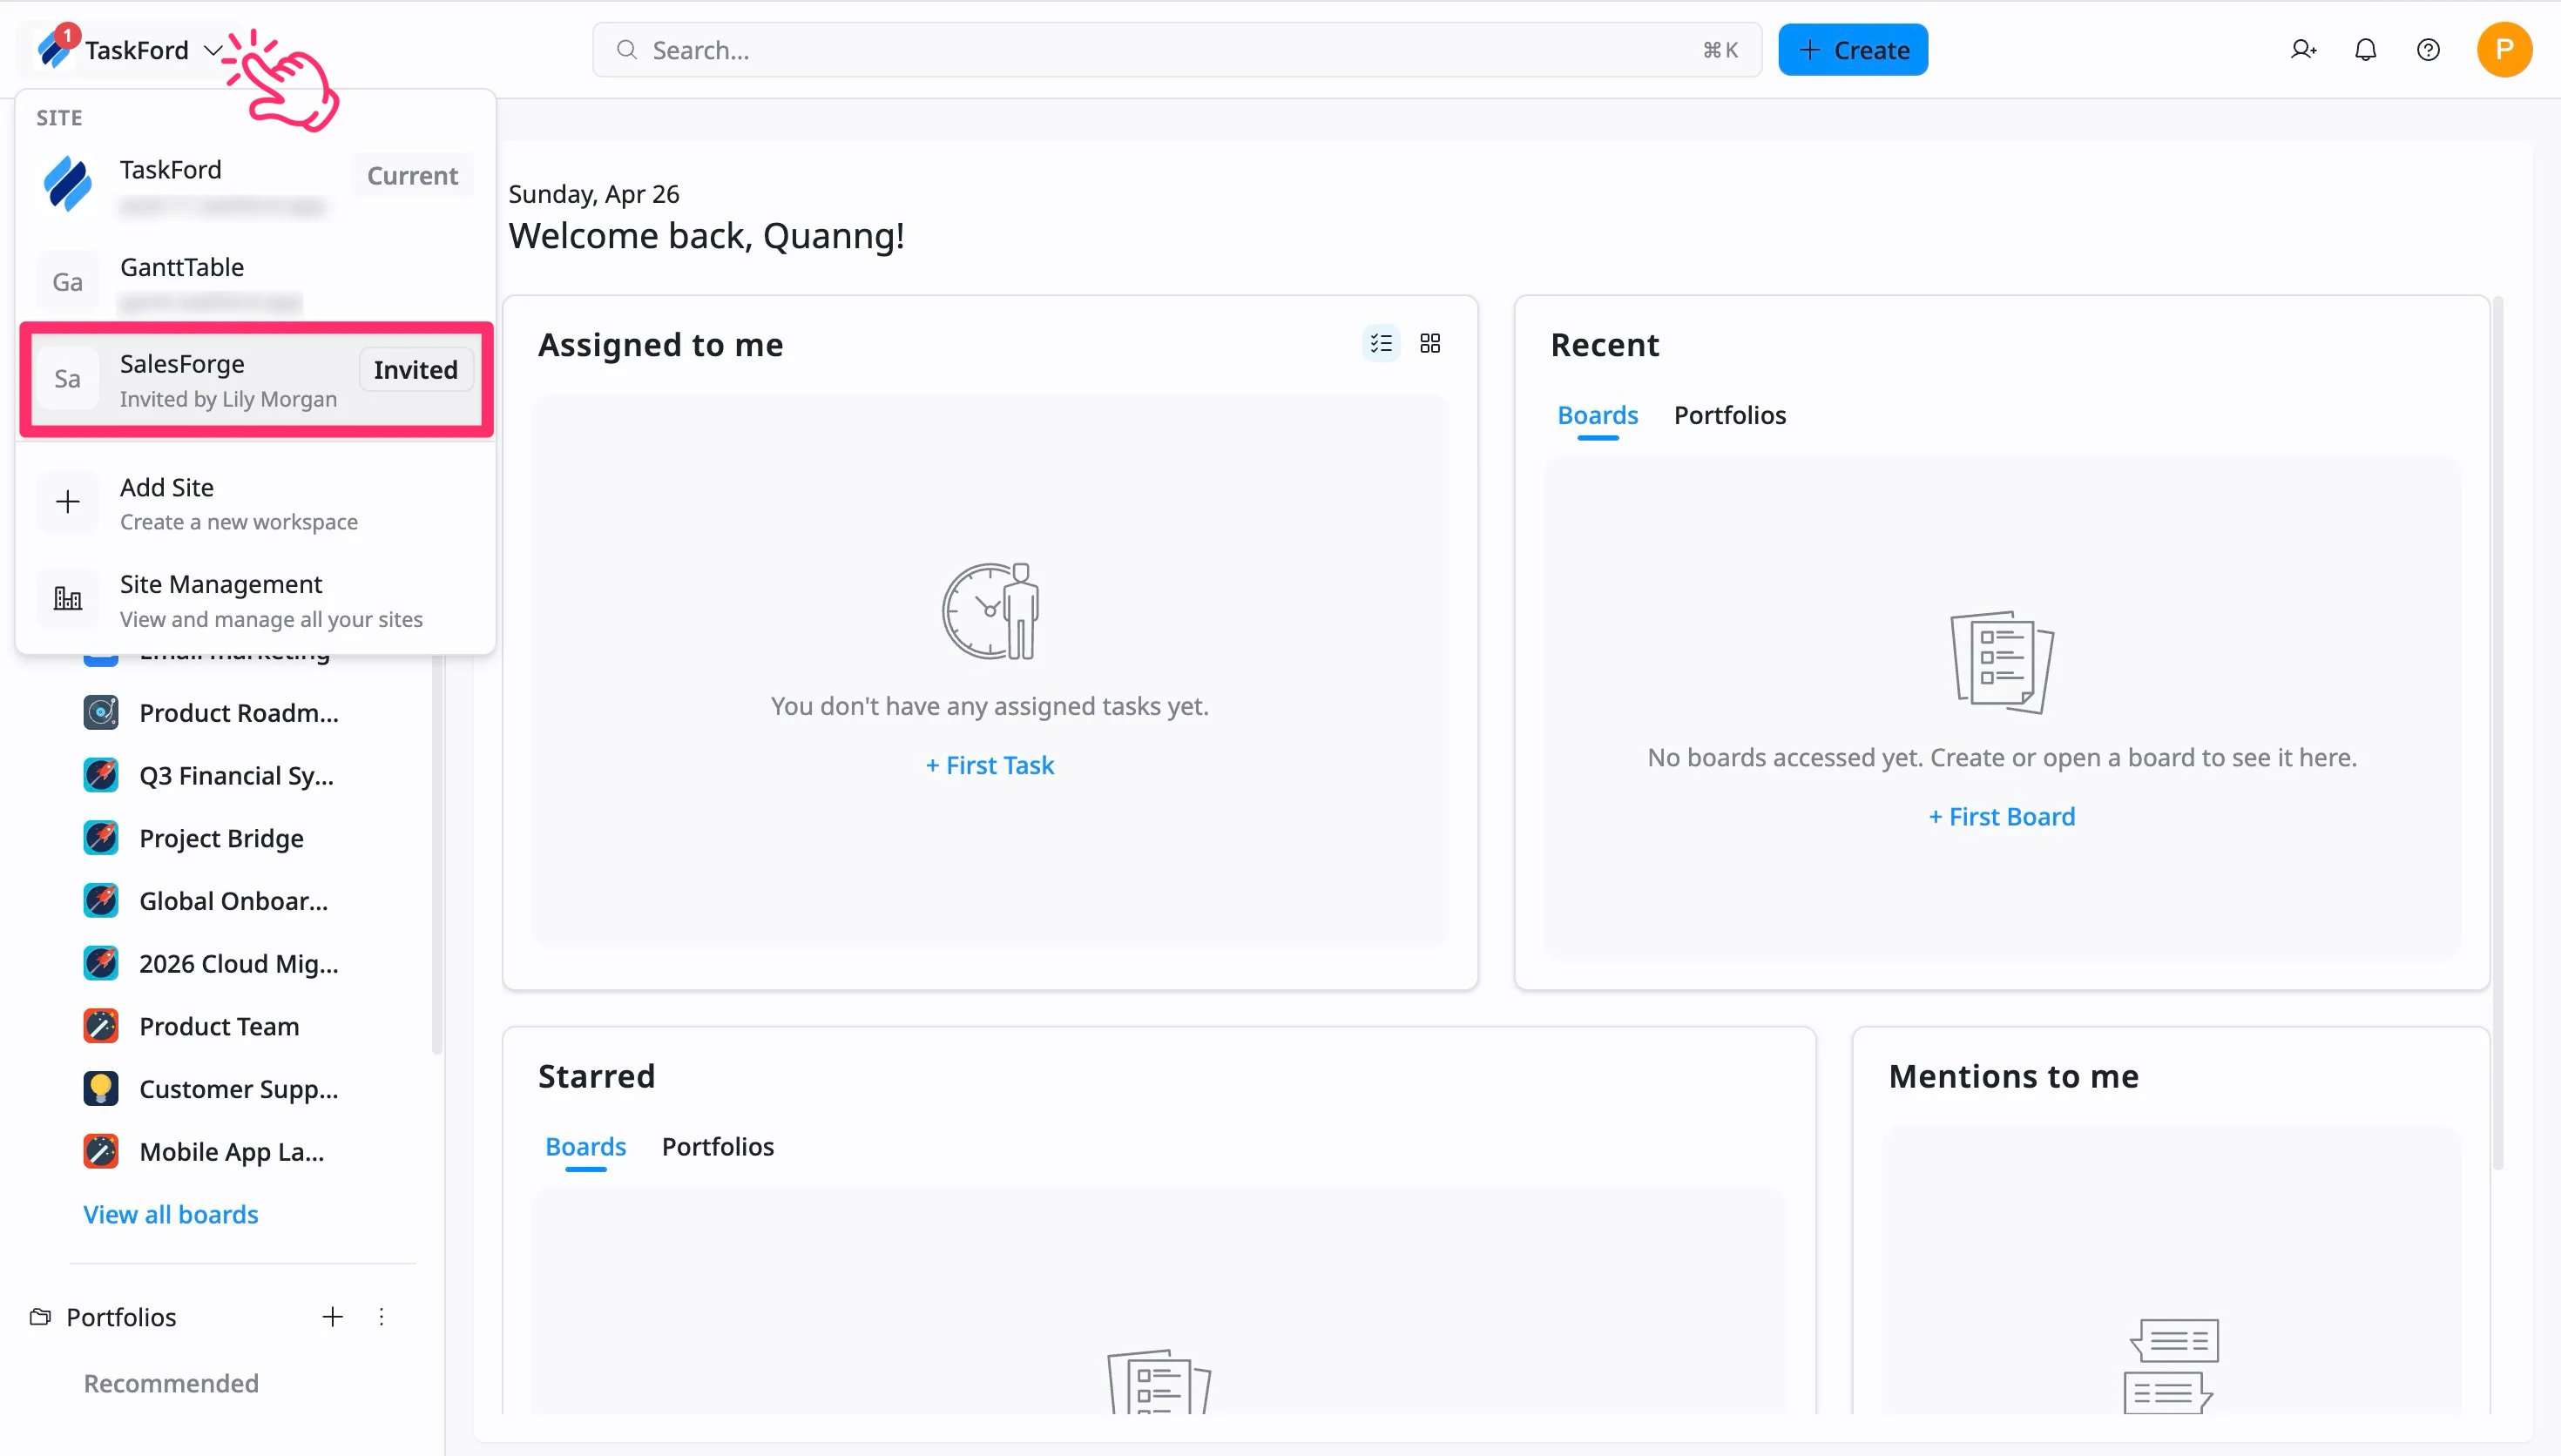Open the 2026 Cloud Mig... board

[239, 964]
